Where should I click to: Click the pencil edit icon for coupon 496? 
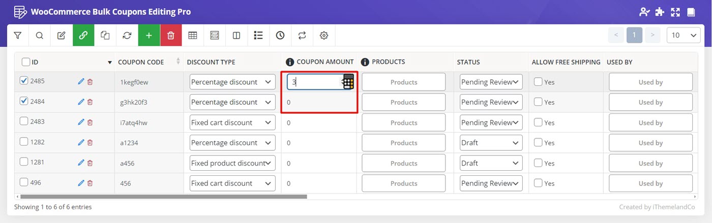[x=81, y=183]
